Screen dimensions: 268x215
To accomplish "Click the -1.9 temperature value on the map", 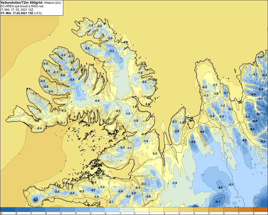I will (146, 141).
